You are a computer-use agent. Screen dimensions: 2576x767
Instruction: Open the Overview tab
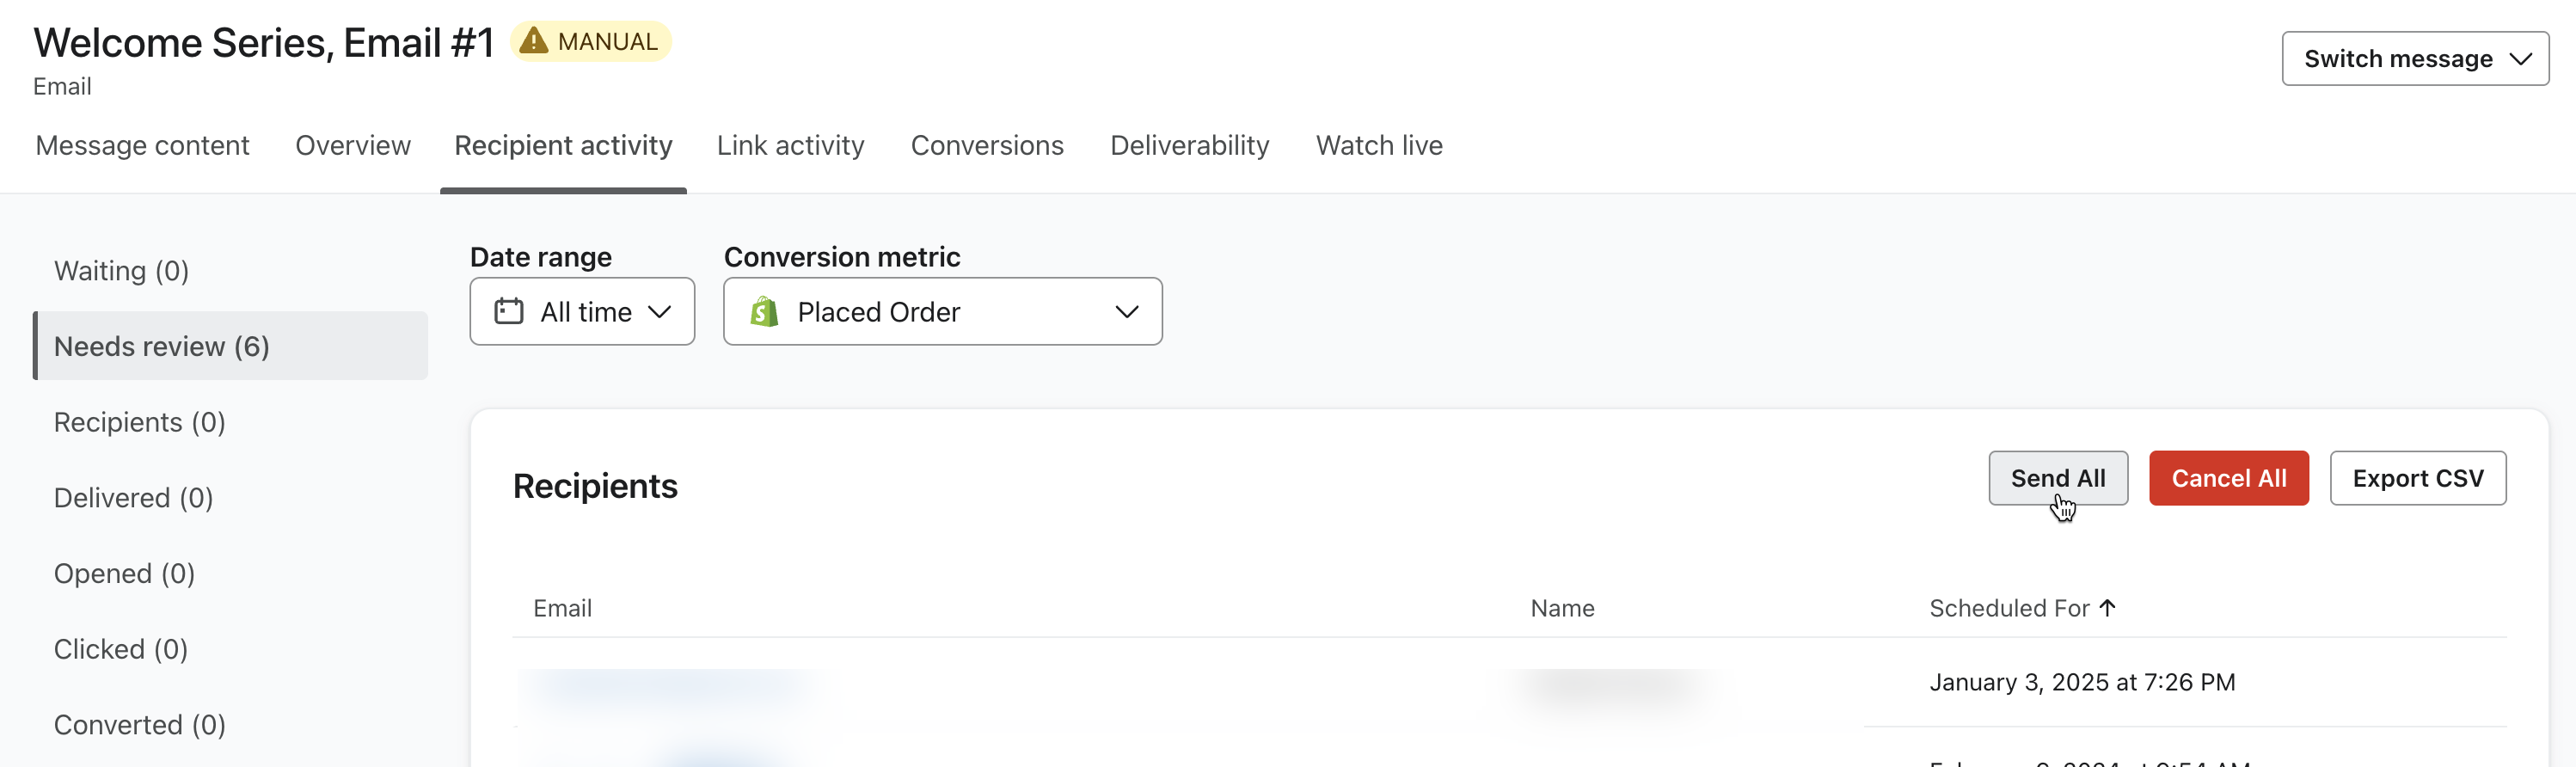tap(353, 146)
